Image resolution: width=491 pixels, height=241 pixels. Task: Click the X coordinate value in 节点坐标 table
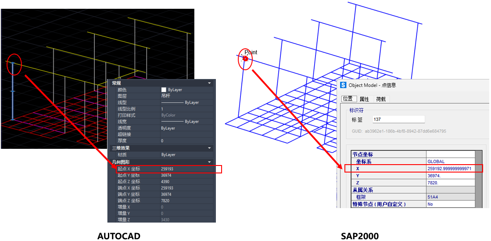pos(449,169)
